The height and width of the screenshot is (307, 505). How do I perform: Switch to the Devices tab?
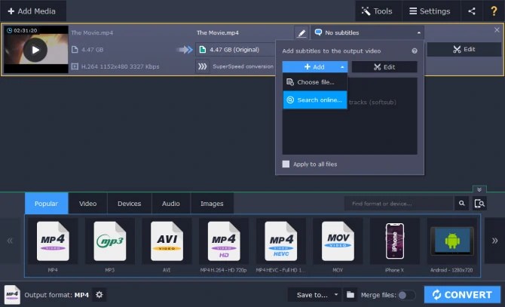tap(129, 203)
